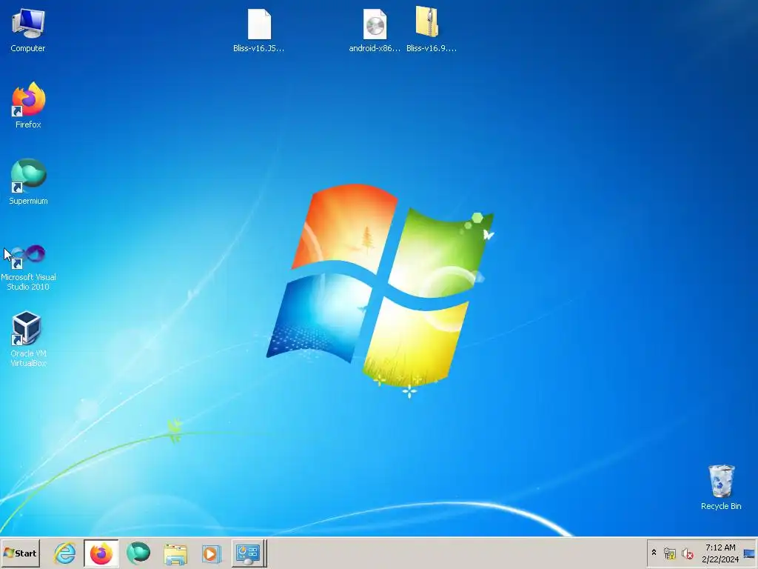The width and height of the screenshot is (758, 569).
Task: Select the Bliss-v16.JS... file icon
Action: point(258,30)
